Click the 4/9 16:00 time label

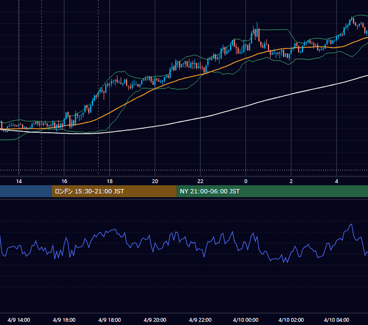64,320
